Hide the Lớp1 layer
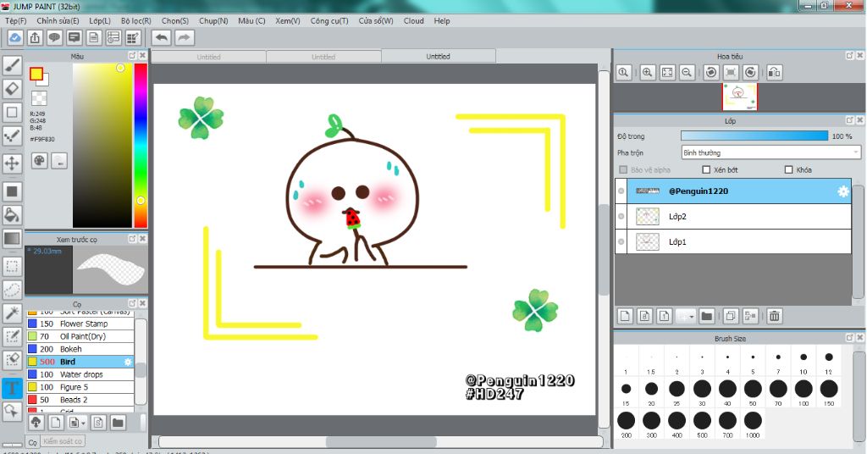This screenshot has width=867, height=454. tap(621, 241)
